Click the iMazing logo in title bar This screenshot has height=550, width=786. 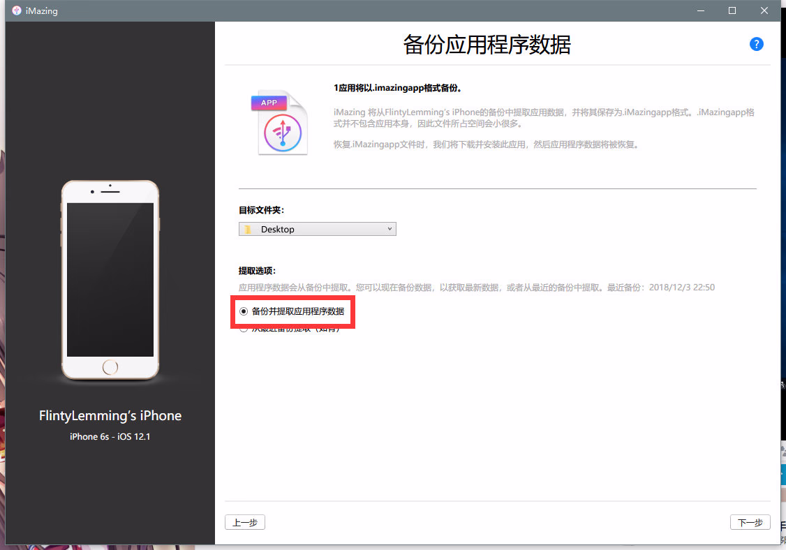click(x=16, y=10)
